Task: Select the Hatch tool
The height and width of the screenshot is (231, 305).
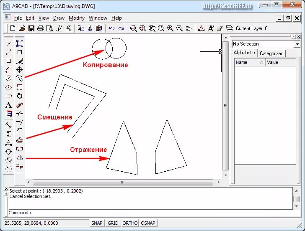Action: click(8, 113)
